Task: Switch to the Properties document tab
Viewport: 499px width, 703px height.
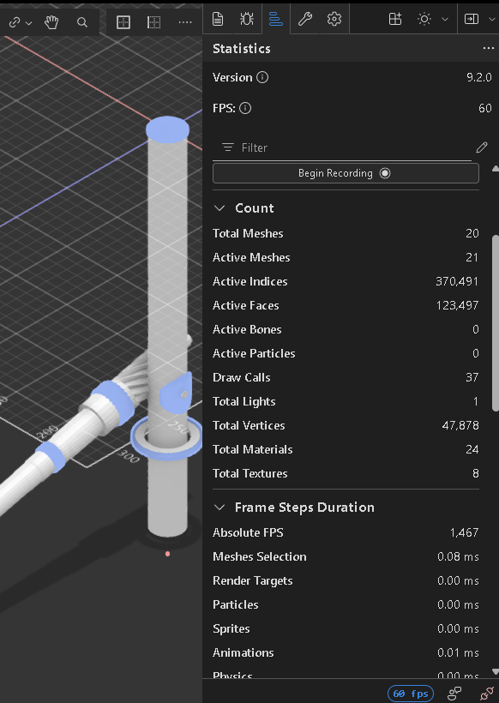Action: pyautogui.click(x=218, y=19)
